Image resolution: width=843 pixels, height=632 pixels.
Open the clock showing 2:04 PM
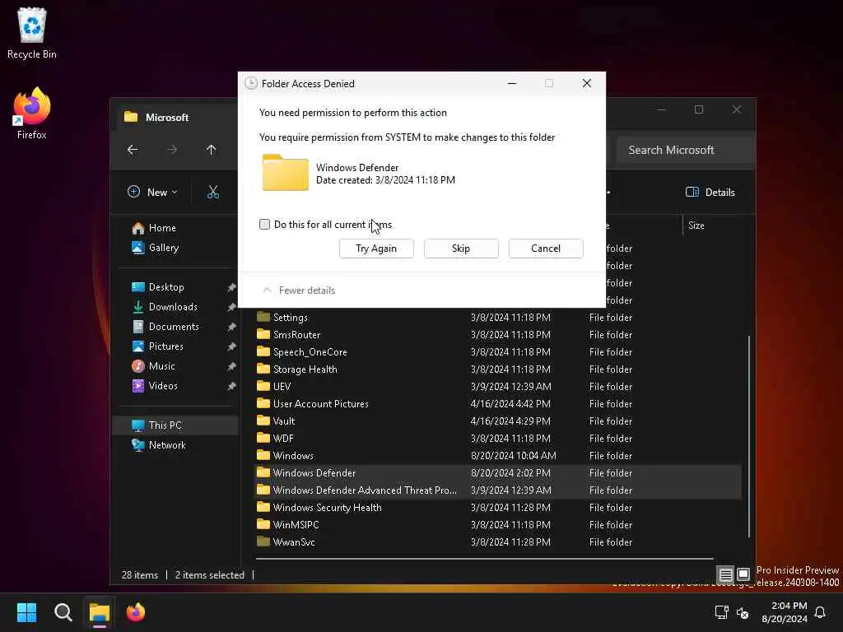coord(785,612)
